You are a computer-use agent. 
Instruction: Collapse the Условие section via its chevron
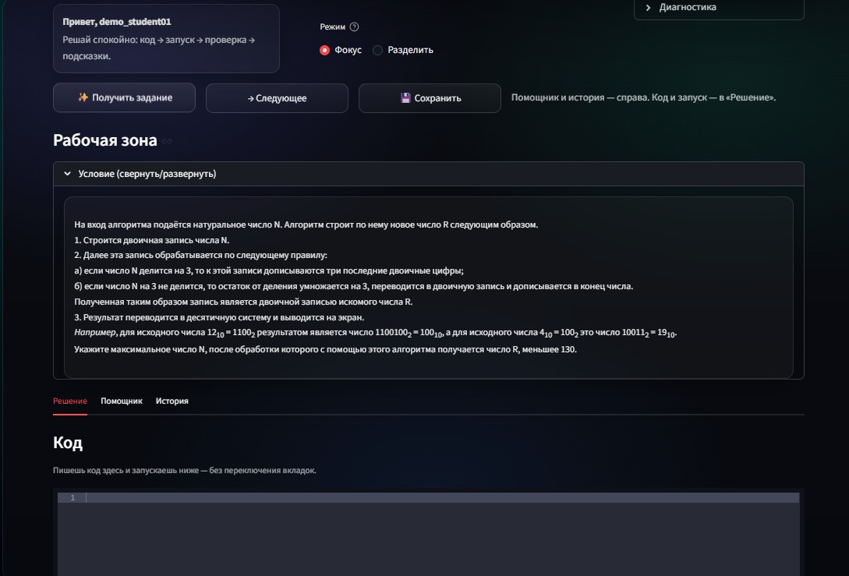(66, 173)
